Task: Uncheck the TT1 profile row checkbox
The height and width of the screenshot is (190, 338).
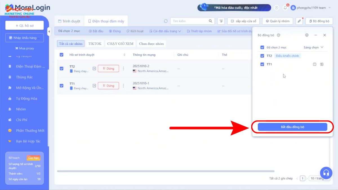Action: coord(62,86)
